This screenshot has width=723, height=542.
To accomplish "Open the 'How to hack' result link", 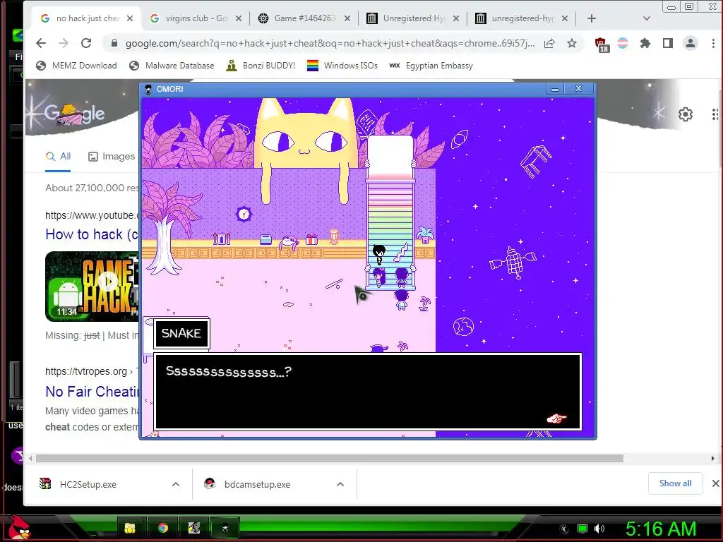I will (92, 234).
